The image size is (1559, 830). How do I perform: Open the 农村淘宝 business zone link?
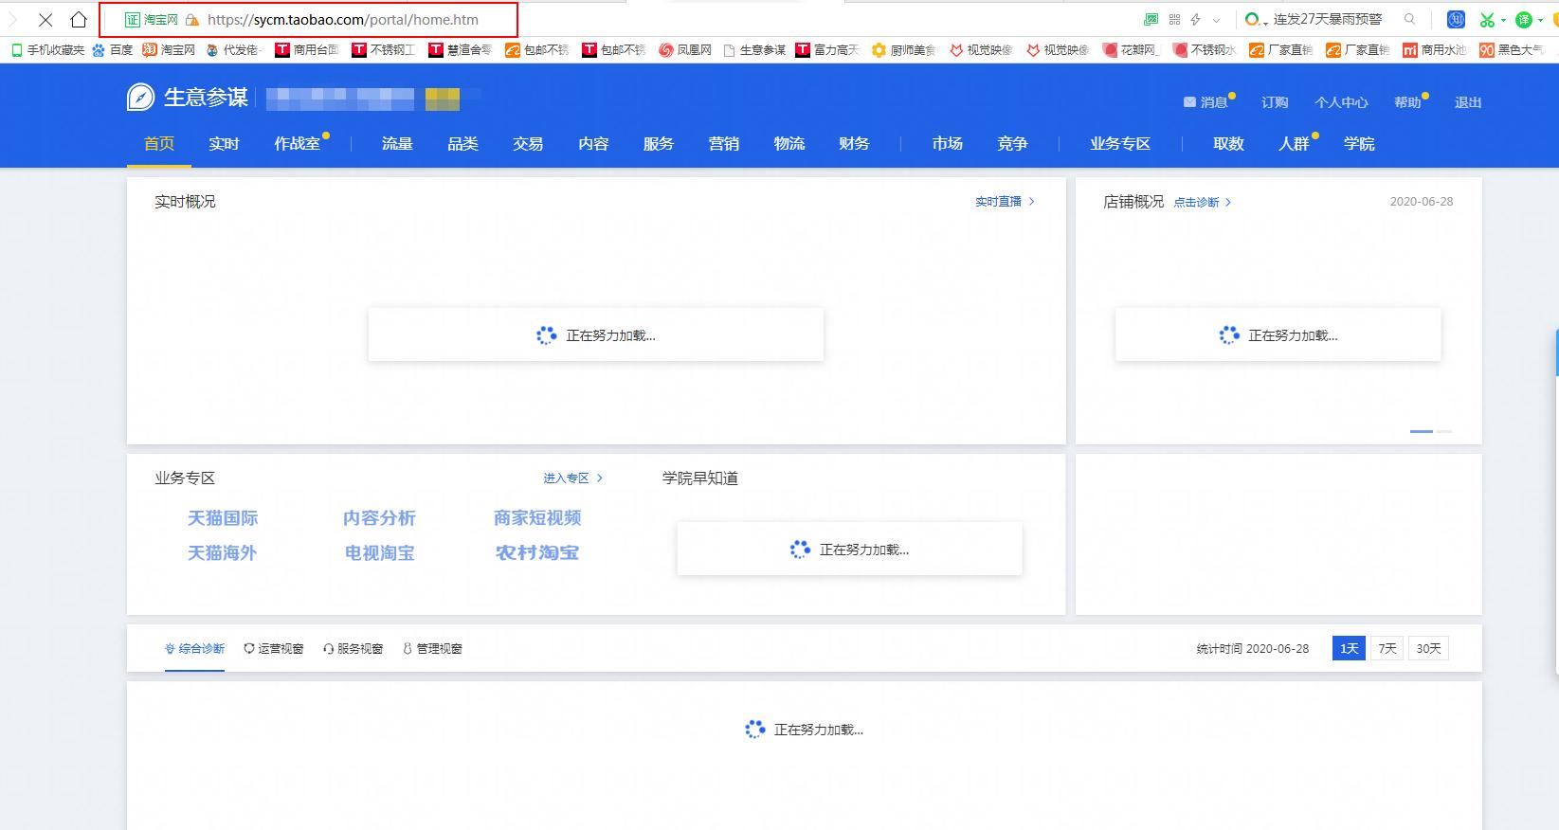536,552
